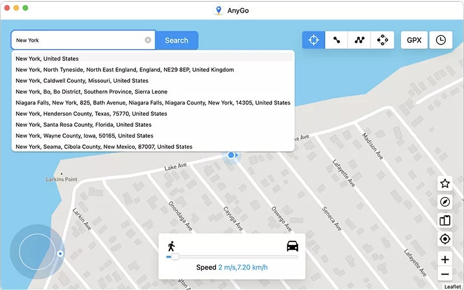Click the Larkin Ave street label

click(x=82, y=219)
